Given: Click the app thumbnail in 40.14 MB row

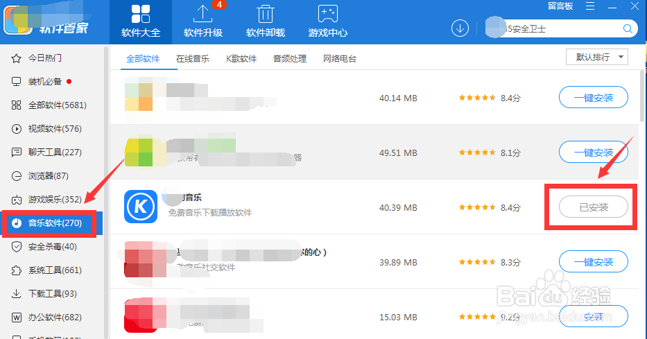Looking at the screenshot, I should 139,97.
